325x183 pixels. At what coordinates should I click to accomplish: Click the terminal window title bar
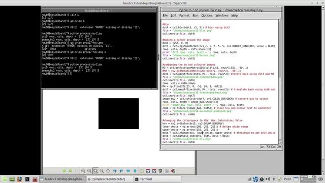click(99, 10)
